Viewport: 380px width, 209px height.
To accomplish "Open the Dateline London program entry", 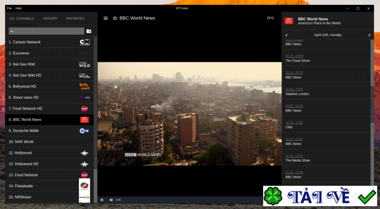I will [326, 91].
